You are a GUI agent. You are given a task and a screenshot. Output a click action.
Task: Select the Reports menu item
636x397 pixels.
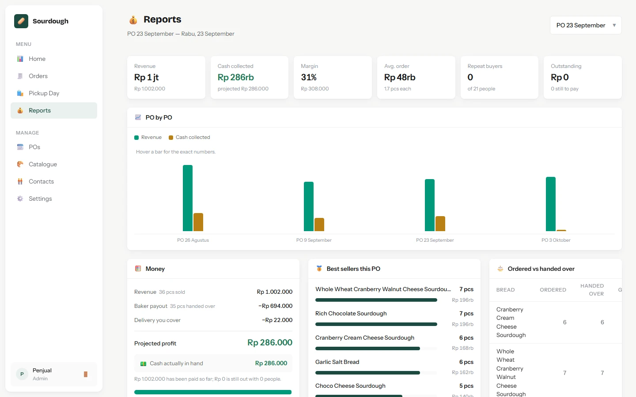pos(54,110)
